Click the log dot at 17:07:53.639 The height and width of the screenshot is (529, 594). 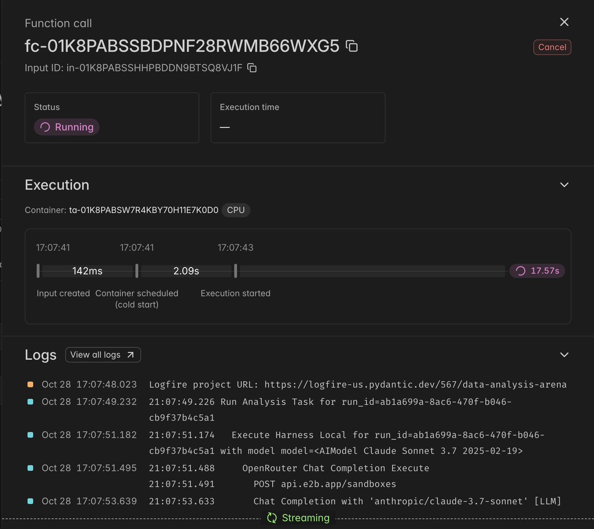[x=30, y=501]
